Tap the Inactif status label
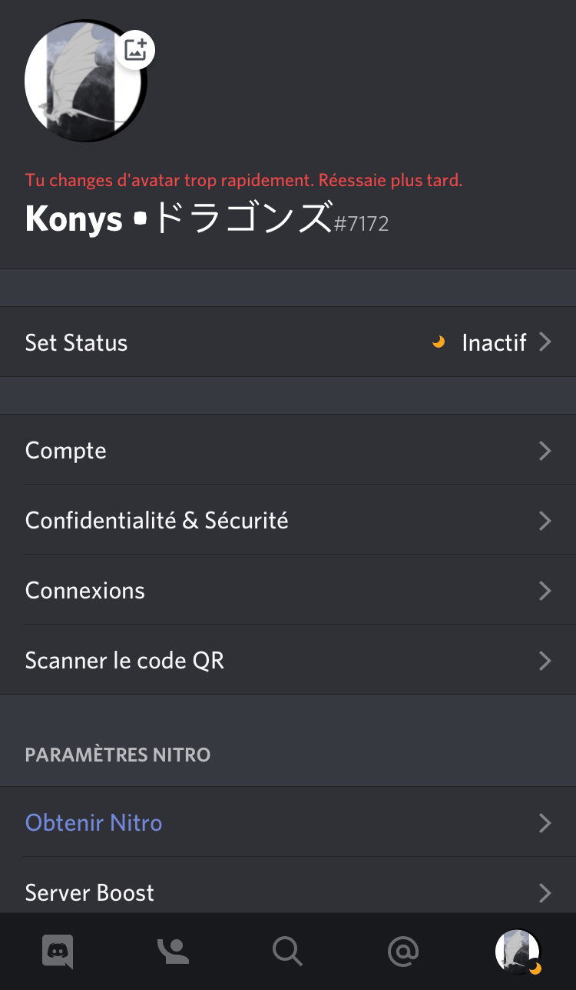The height and width of the screenshot is (990, 576). coord(494,342)
